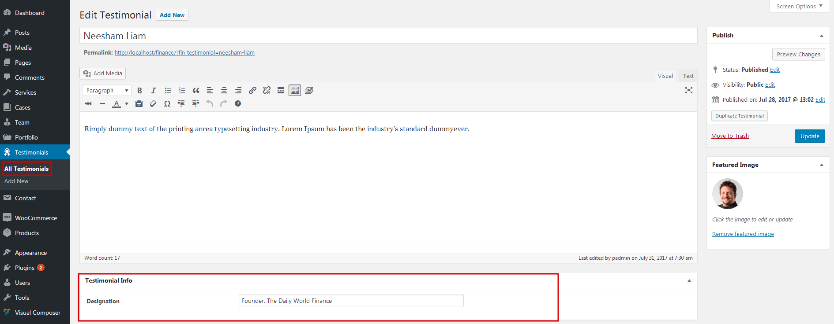Viewport: 834px width, 324px height.
Task: Click the gallery insert icon in toolbar
Action: 309,90
